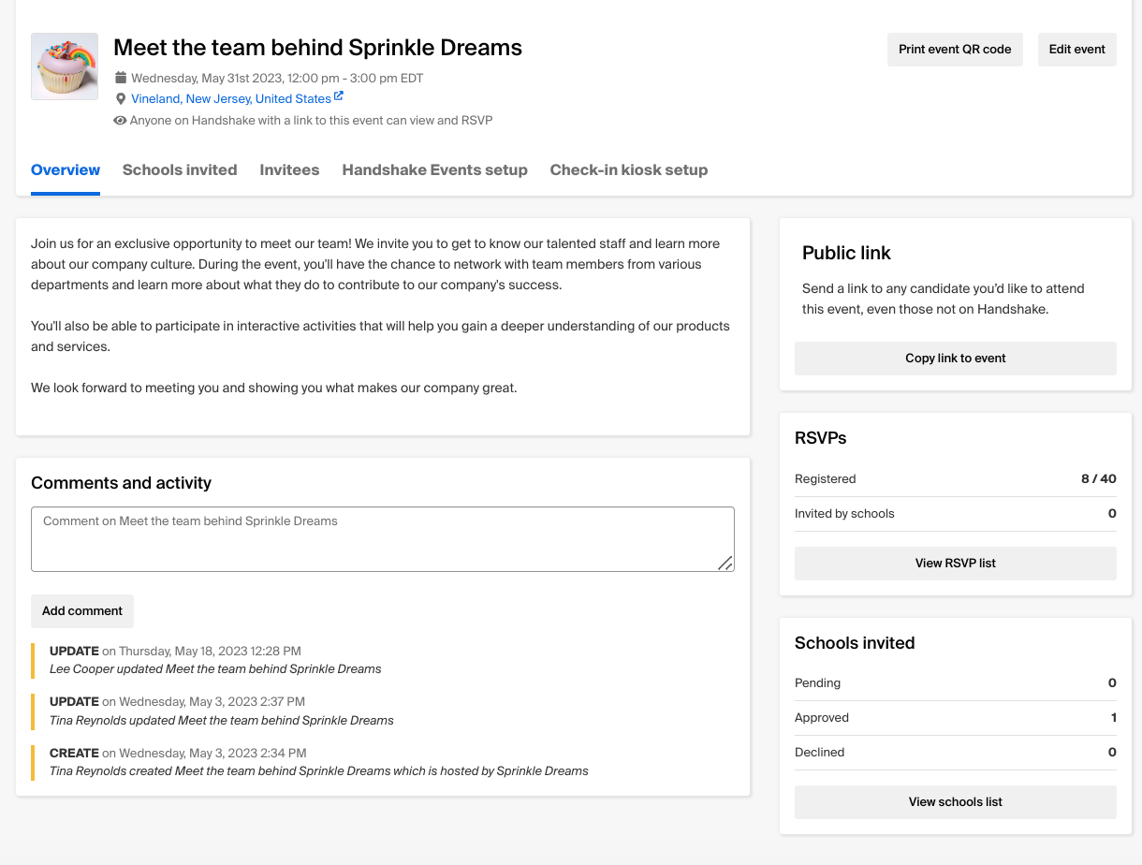The image size is (1142, 865).
Task: Click the Print event QR code button
Action: pyautogui.click(x=955, y=49)
